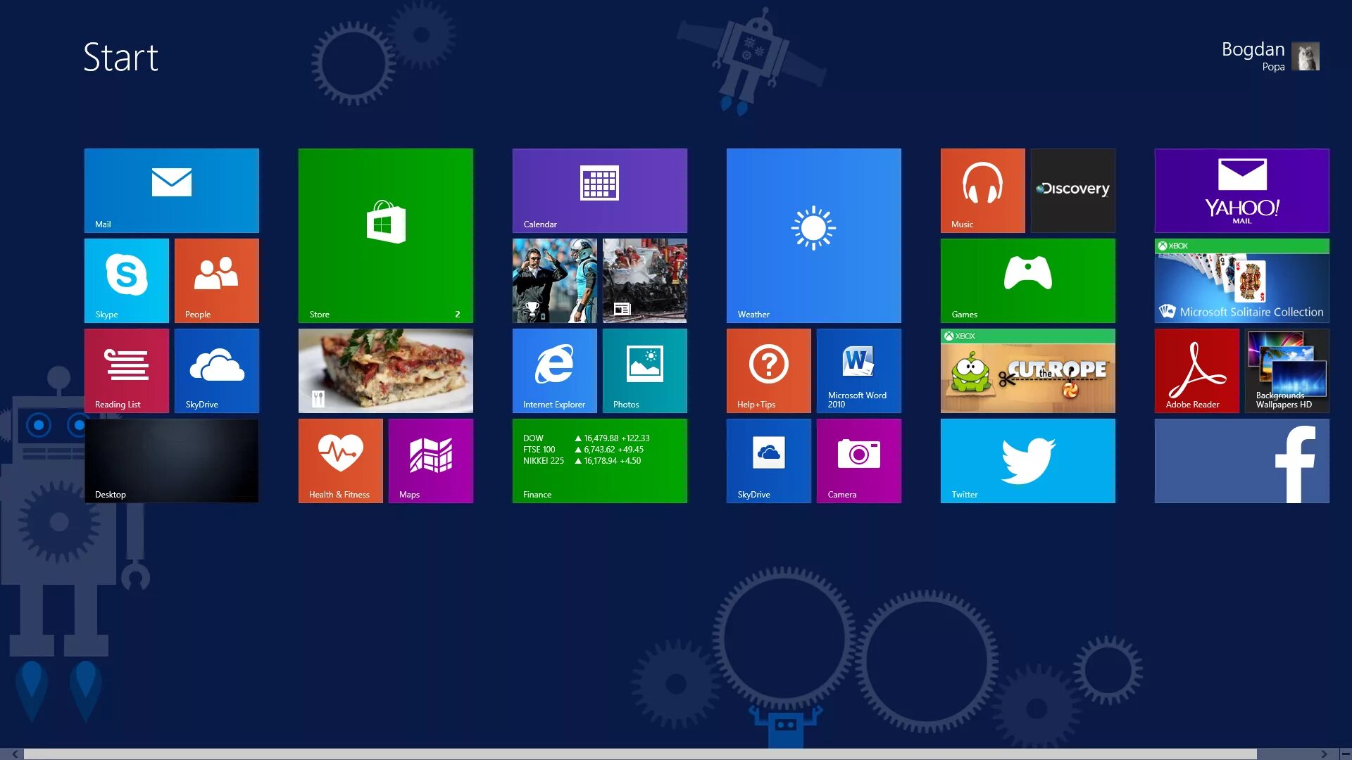Open the Calendar tile
The height and width of the screenshot is (760, 1352).
click(599, 190)
